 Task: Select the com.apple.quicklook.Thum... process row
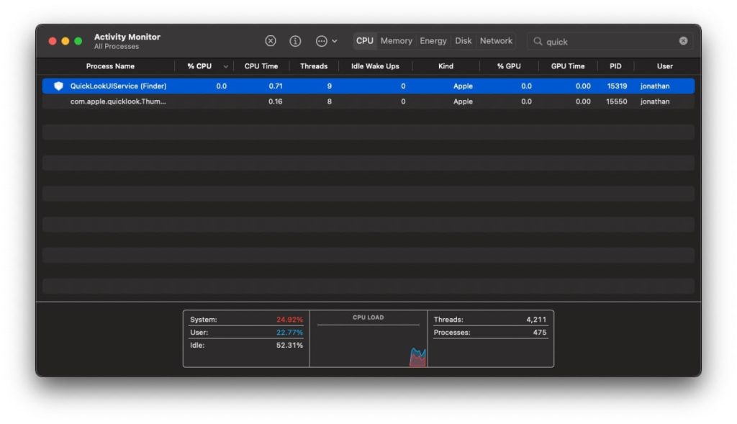click(368, 102)
